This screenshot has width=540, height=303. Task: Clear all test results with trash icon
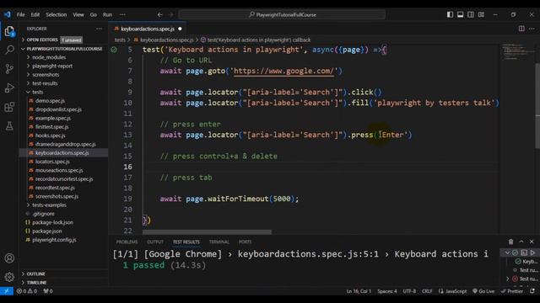point(510,242)
